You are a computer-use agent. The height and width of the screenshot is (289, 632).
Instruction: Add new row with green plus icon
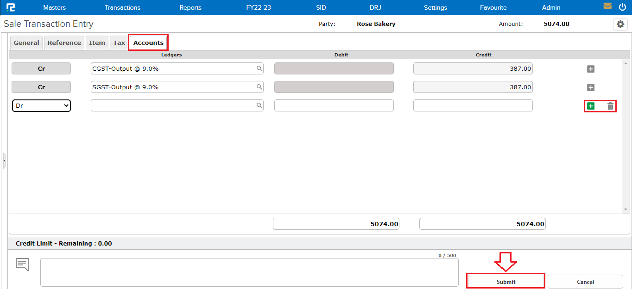[590, 106]
